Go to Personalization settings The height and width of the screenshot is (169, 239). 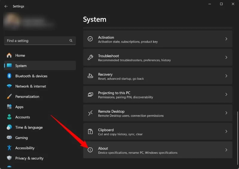coord(40,96)
